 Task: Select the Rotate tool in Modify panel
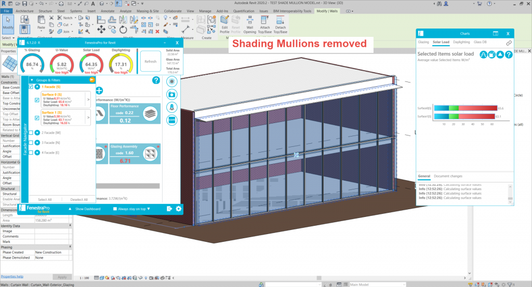click(123, 30)
